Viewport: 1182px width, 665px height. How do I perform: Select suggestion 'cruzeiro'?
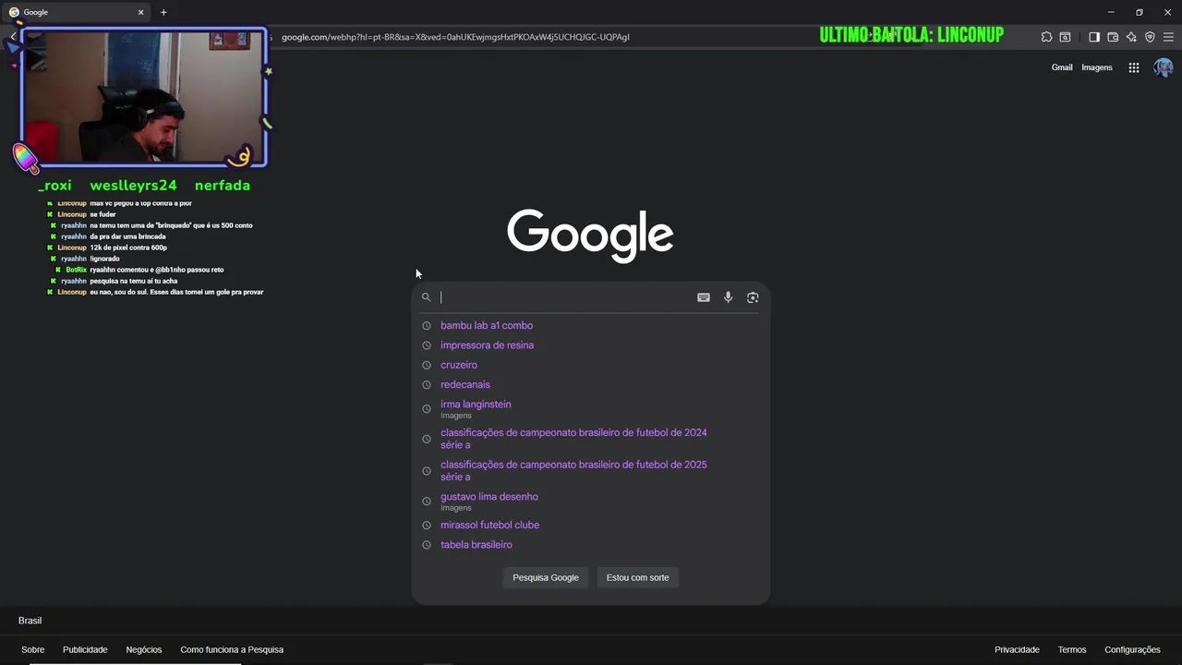590,365
